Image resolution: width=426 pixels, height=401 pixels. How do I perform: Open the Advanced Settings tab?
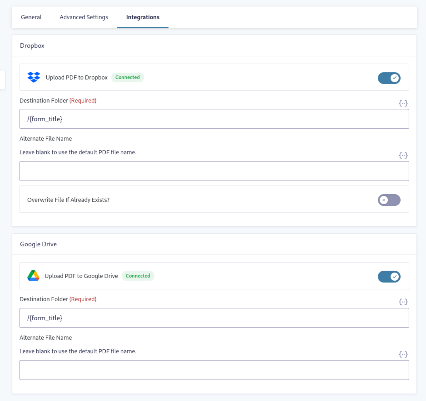[x=84, y=17]
